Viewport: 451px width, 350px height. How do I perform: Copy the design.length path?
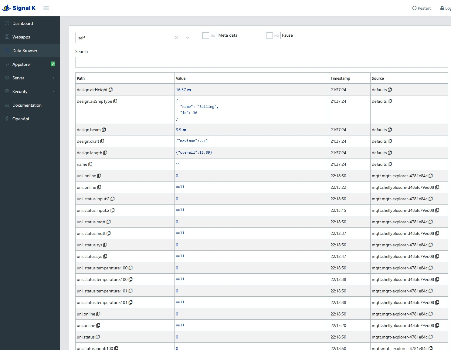click(x=105, y=153)
